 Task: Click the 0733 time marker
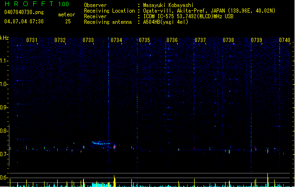[88, 40]
